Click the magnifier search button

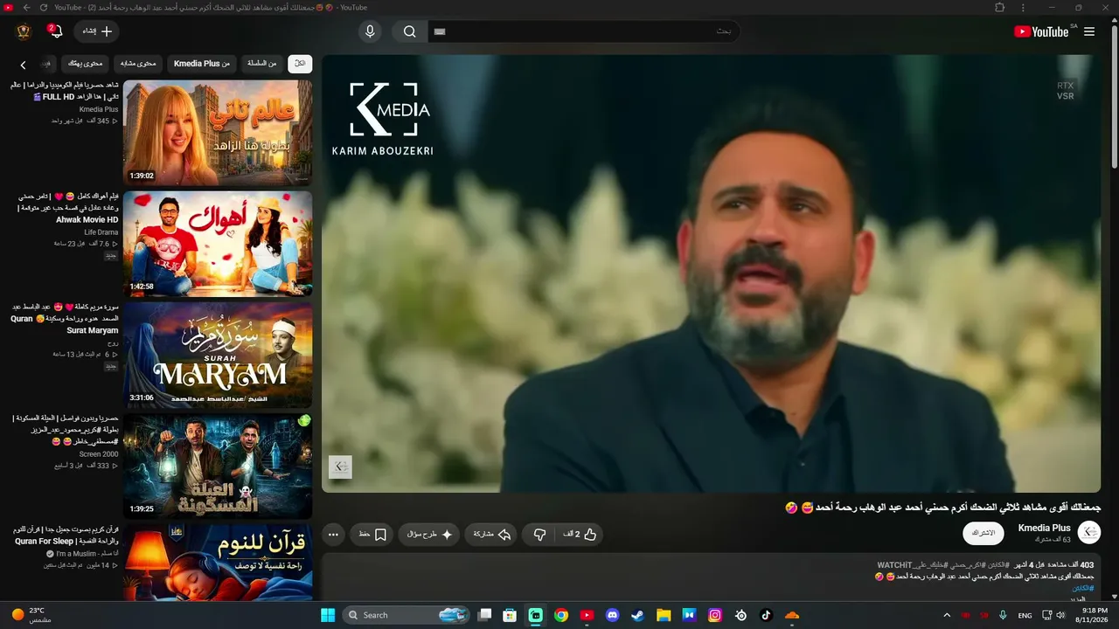(409, 31)
